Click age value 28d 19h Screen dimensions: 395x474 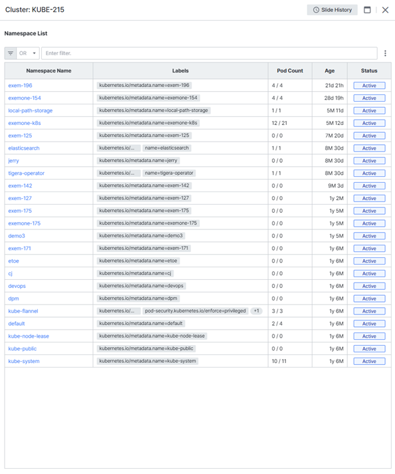click(334, 98)
